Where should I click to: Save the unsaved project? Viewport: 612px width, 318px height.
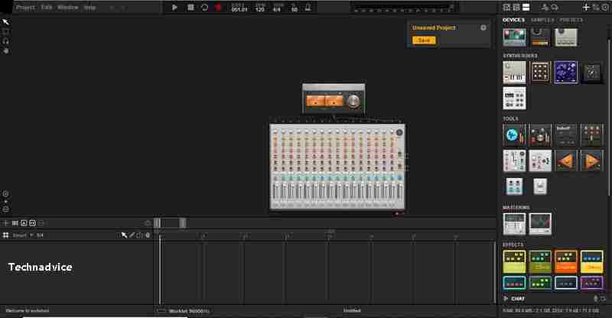click(x=424, y=41)
